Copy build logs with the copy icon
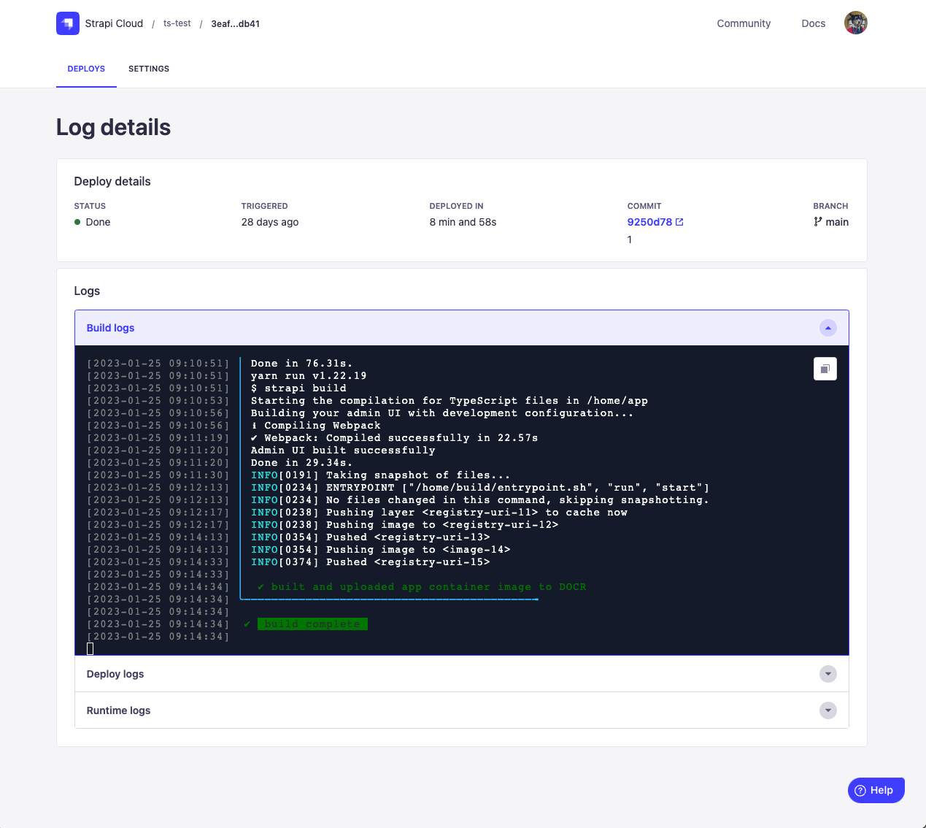926x828 pixels. (x=825, y=369)
